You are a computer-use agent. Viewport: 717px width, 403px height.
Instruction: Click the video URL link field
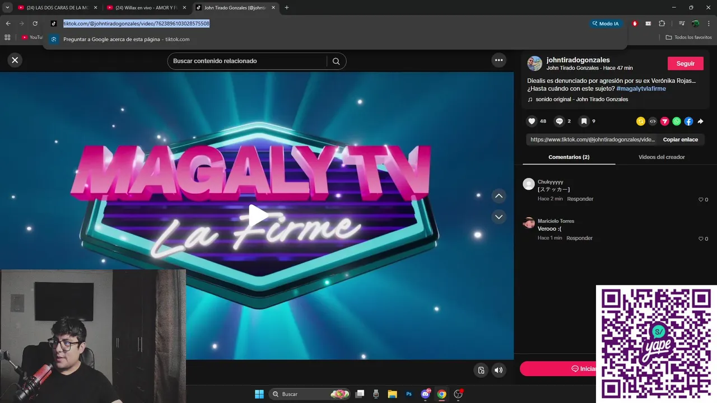click(593, 139)
